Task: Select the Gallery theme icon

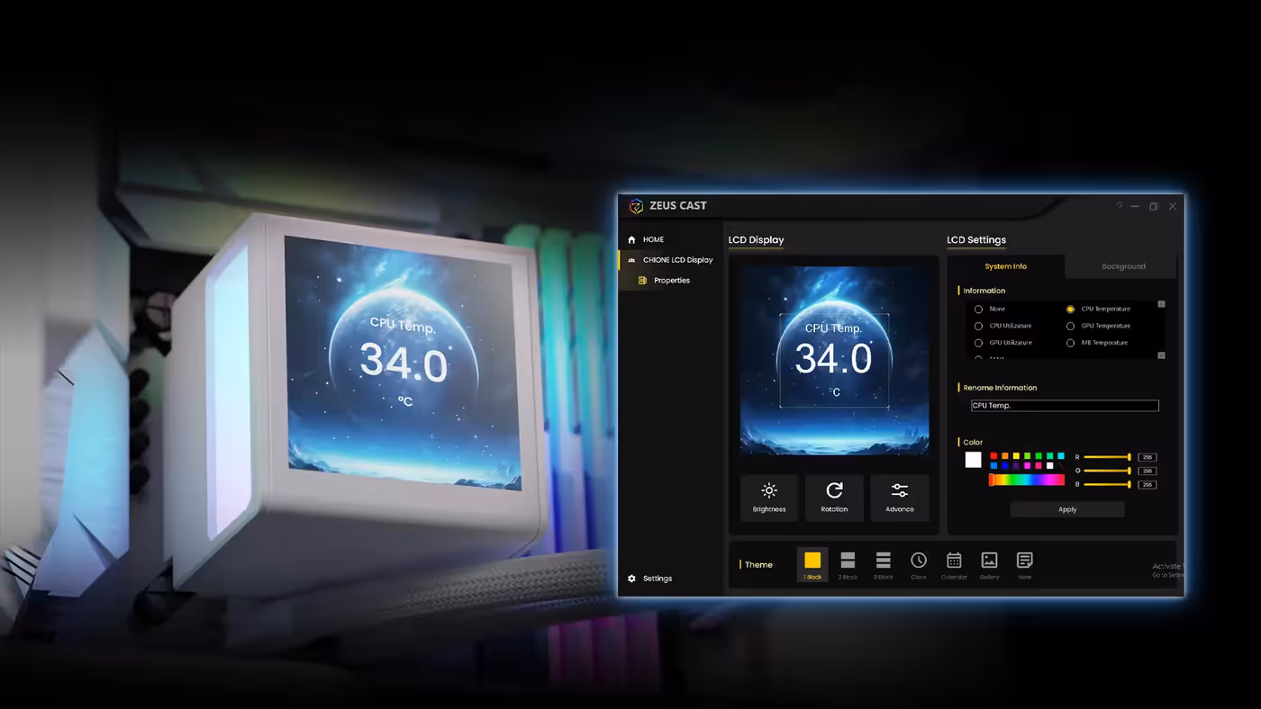Action: coord(989,564)
